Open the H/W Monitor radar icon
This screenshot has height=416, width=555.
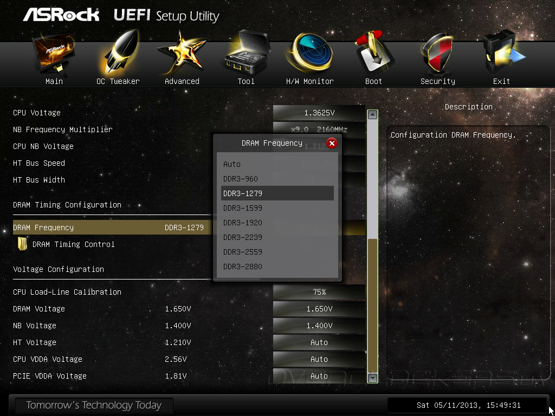309,53
